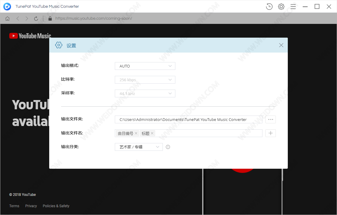The width and height of the screenshot is (337, 215).
Task: Minimize the TunePat window
Action: click(x=305, y=7)
